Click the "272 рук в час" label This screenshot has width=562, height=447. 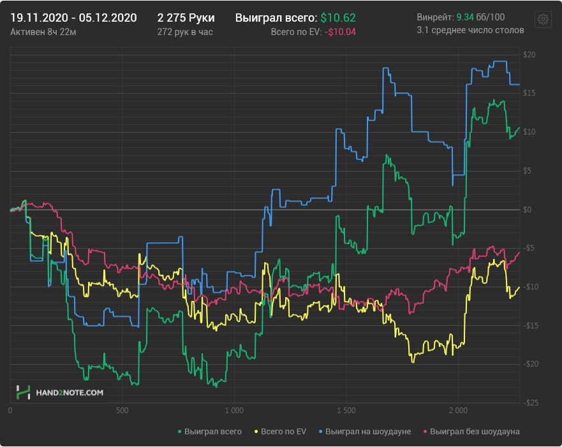pos(185,31)
